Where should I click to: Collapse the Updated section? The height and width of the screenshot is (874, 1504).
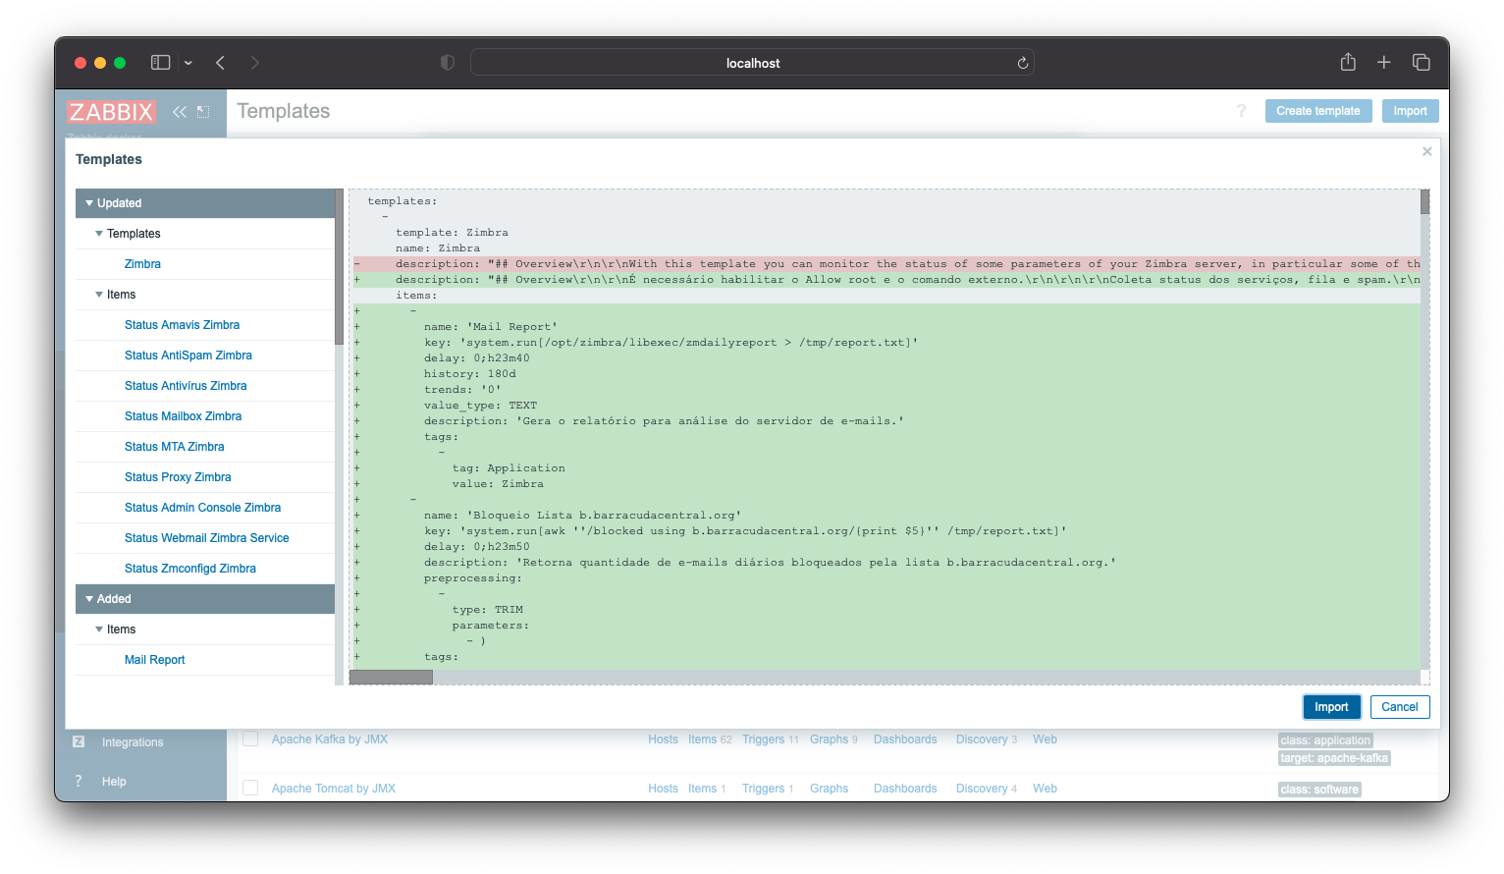tap(89, 202)
